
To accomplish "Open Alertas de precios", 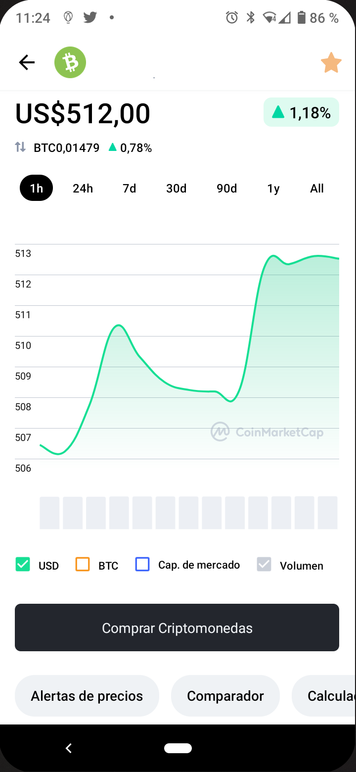I will 87,696.
